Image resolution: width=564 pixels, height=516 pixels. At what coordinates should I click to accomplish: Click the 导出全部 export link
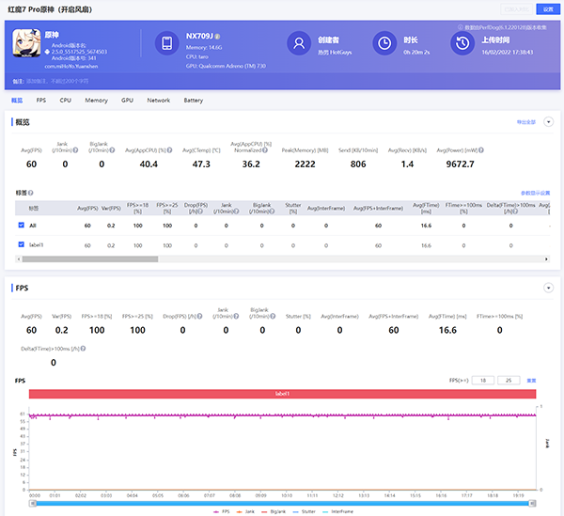pos(526,122)
